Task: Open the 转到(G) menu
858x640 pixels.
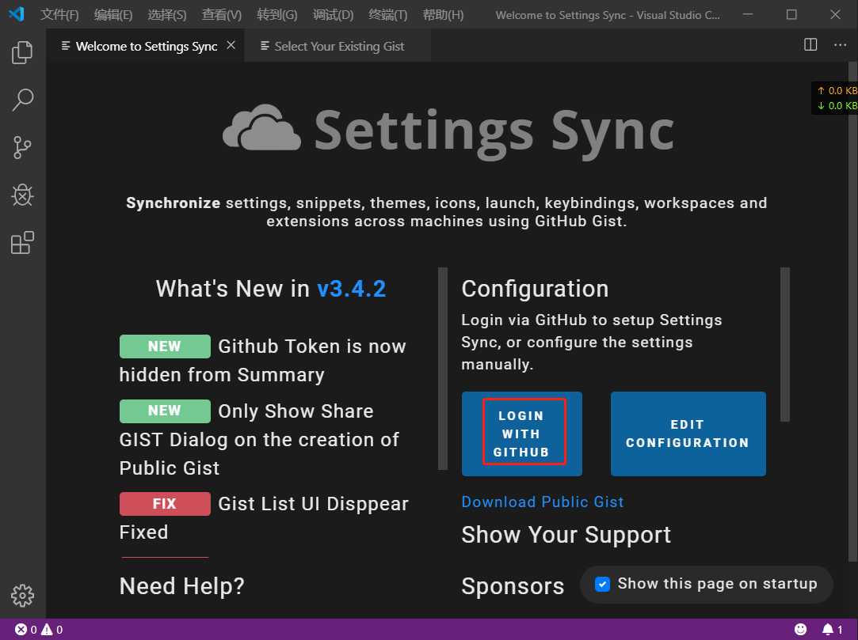Action: point(276,15)
